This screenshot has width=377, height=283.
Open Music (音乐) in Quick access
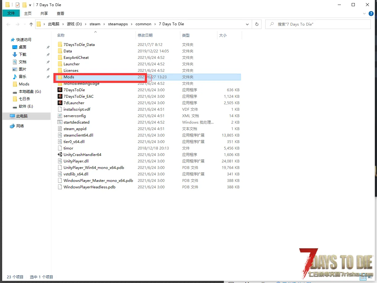point(23,77)
